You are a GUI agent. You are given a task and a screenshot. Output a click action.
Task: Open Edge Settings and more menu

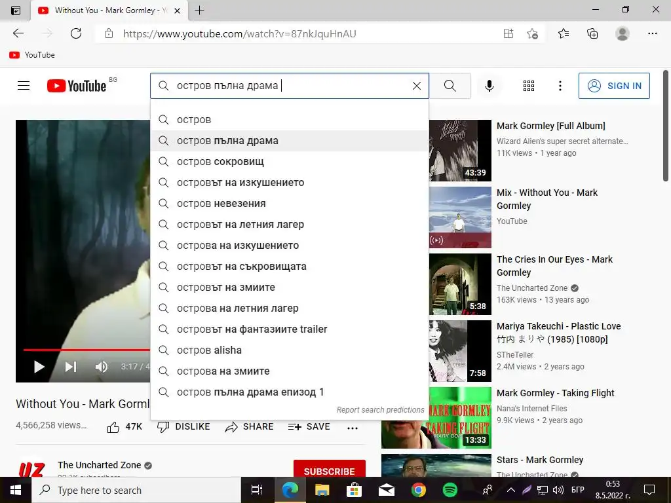[x=652, y=33]
